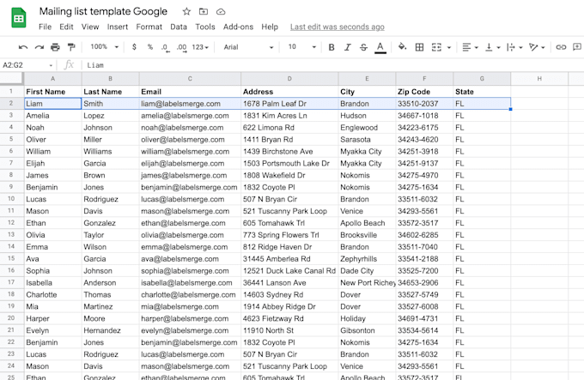
Task: Toggle bold formatting
Action: coord(332,47)
